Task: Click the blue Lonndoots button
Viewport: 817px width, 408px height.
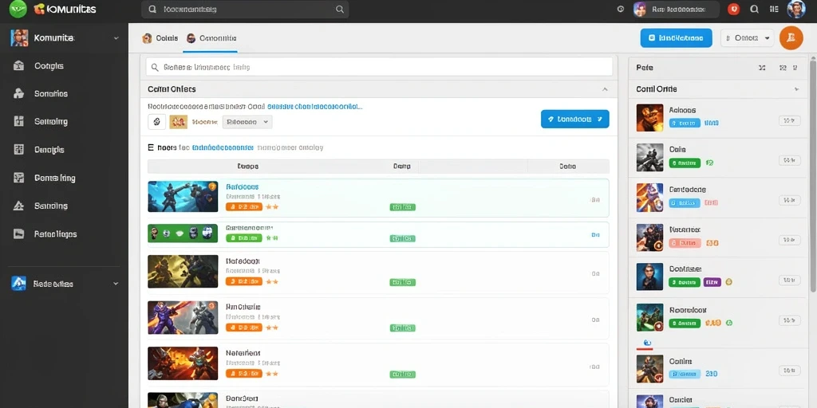Action: [x=574, y=120]
